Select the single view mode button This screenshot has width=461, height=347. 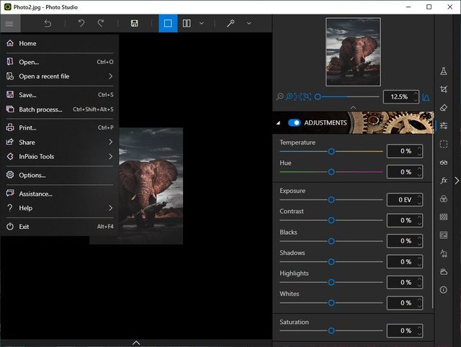tap(168, 23)
